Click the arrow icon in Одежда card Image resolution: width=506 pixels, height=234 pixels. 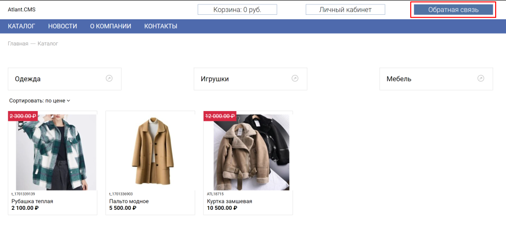tap(109, 78)
